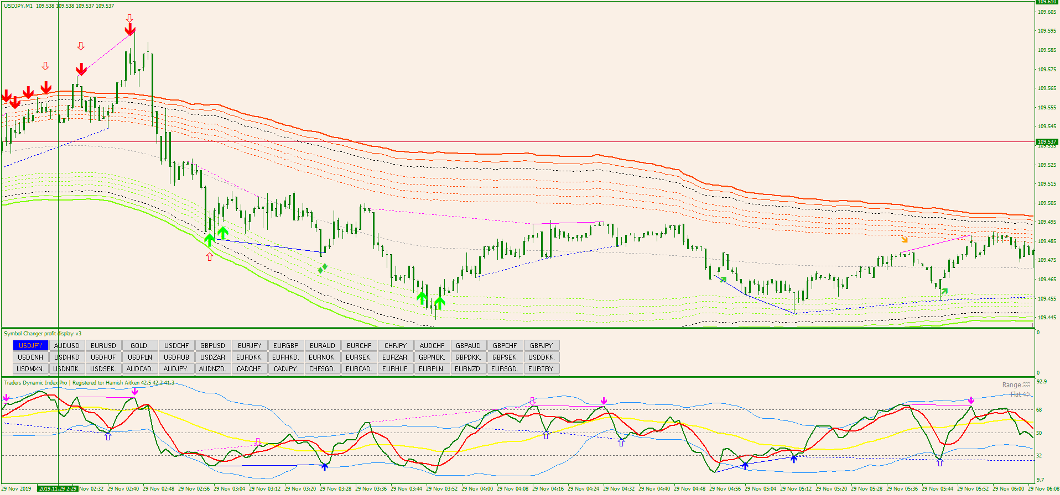Switch to USDHUF symbol
The width and height of the screenshot is (1060, 495).
[x=103, y=357]
